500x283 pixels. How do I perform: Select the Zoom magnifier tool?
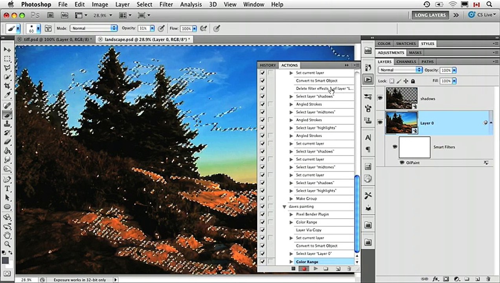coord(7,244)
